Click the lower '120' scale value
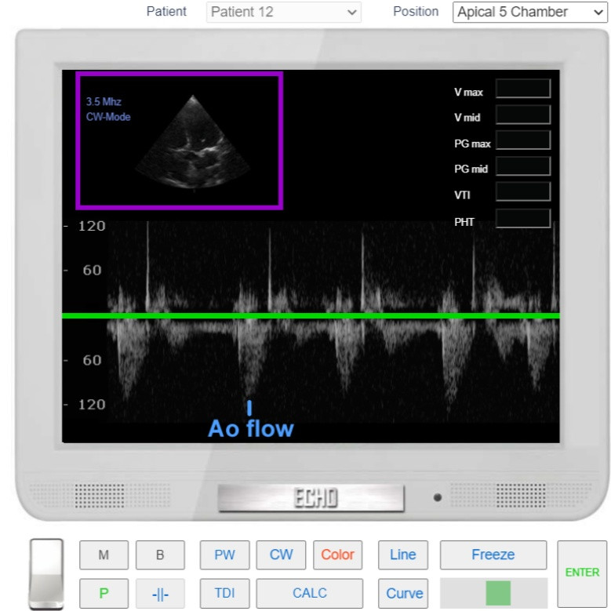This screenshot has width=611, height=611. coord(92,405)
